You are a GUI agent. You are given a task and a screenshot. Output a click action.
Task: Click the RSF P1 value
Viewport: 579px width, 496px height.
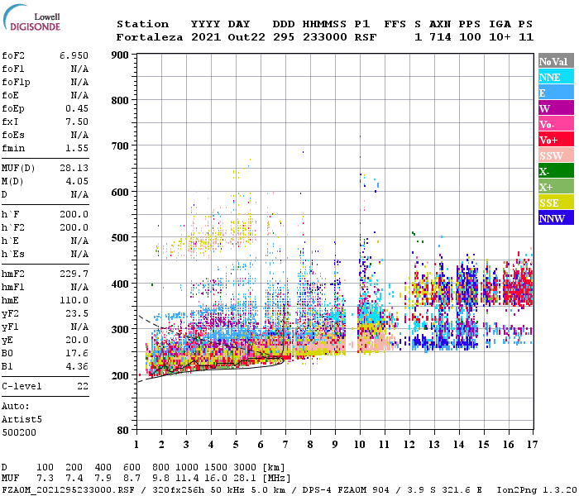coord(366,37)
